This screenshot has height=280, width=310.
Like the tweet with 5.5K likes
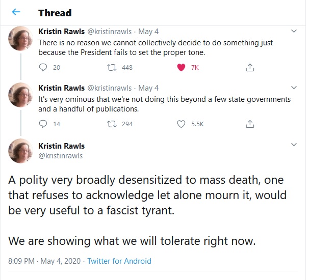(180, 124)
